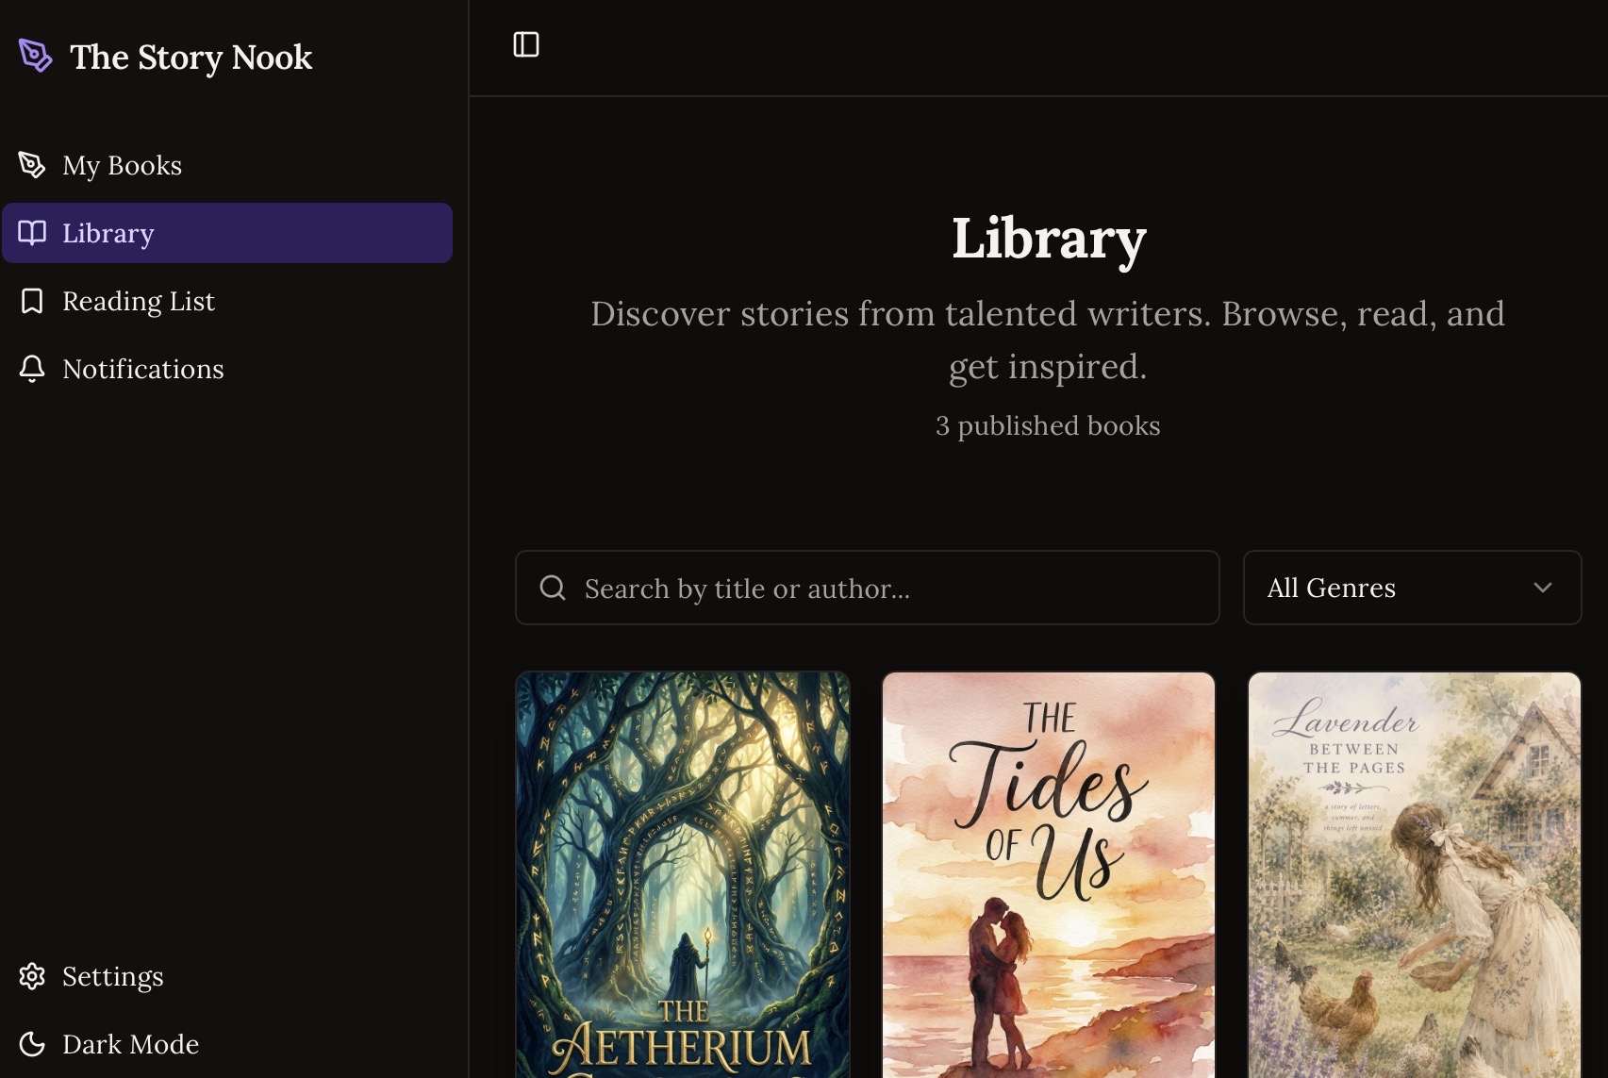This screenshot has width=1608, height=1078.
Task: Click the Library open-book icon
Action: point(32,233)
